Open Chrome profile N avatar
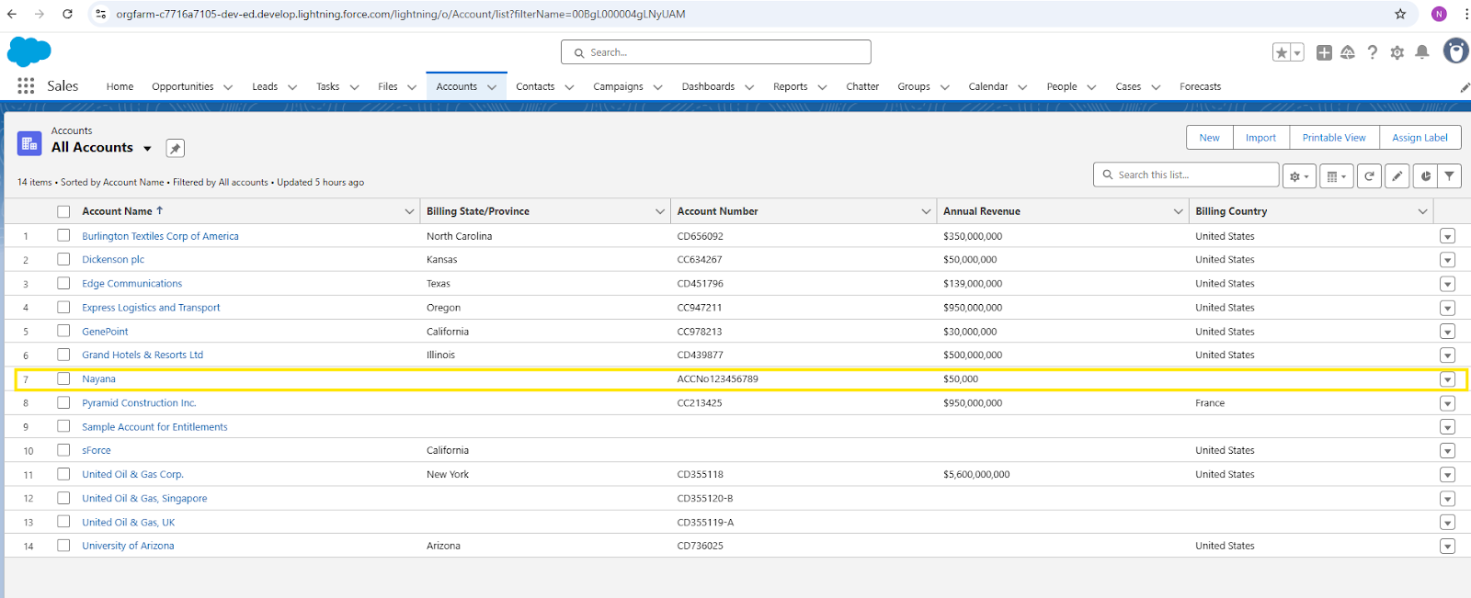1471x598 pixels. [x=1439, y=14]
